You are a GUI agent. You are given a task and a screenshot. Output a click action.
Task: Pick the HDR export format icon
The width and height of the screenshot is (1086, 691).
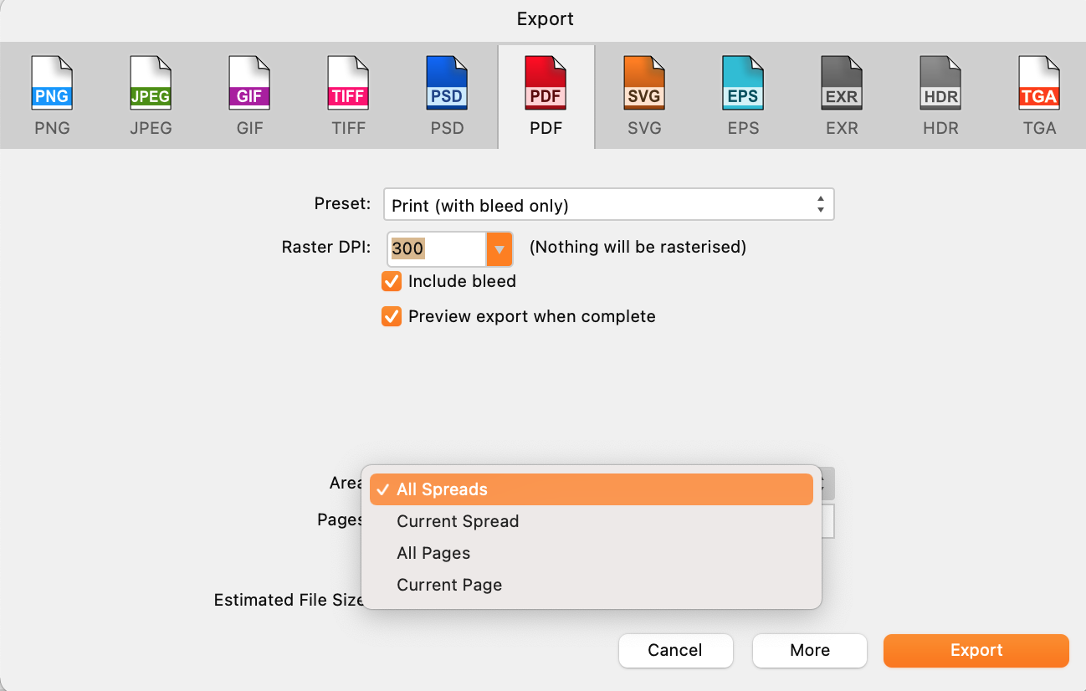[940, 95]
